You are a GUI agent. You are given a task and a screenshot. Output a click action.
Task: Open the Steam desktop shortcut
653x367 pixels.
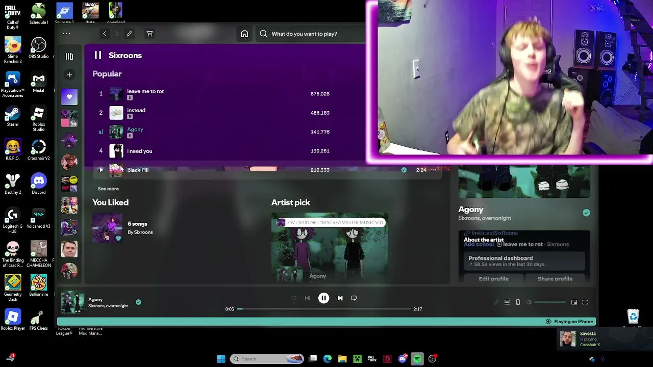13,116
